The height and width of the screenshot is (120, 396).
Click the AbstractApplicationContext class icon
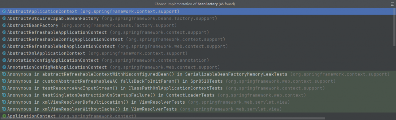(x=4, y=11)
